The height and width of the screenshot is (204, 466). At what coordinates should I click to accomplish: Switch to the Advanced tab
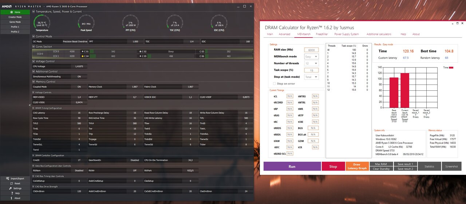click(284, 34)
